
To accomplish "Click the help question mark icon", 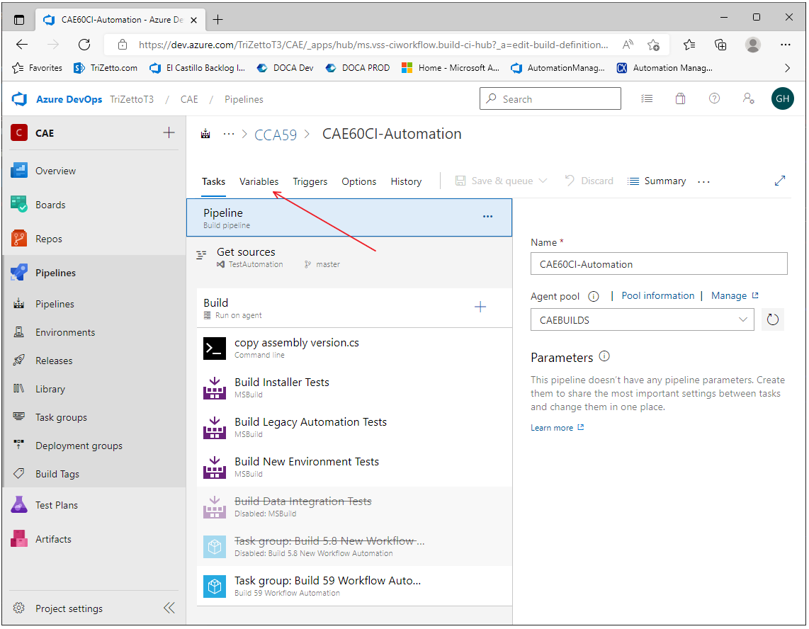I will point(714,99).
